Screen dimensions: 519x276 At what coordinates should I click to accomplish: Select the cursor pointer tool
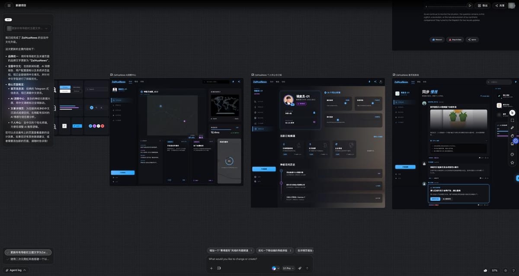coord(513,112)
